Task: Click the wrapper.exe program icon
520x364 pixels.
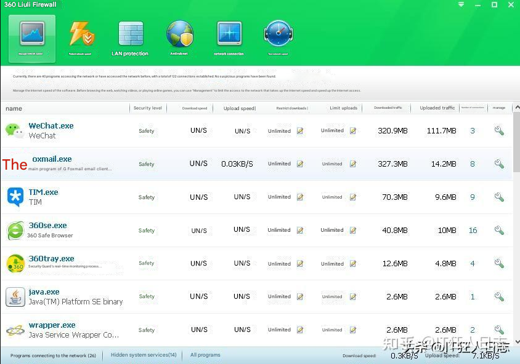Action: point(15,330)
